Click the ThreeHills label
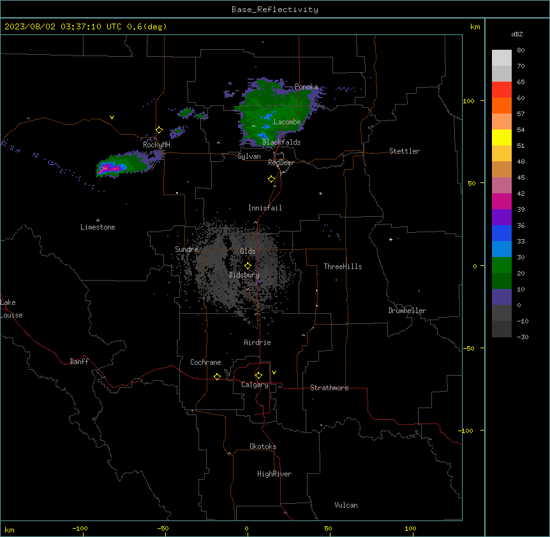Viewport: 550px width, 537px height. (x=343, y=267)
